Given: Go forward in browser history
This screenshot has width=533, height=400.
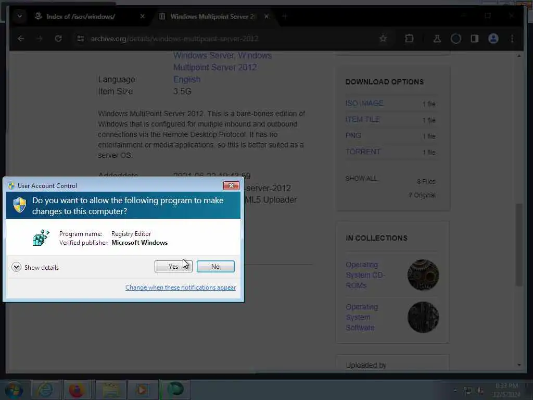Looking at the screenshot, I should click(40, 39).
